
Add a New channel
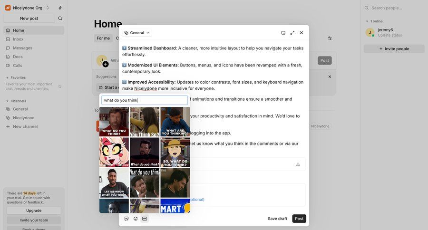point(34,126)
